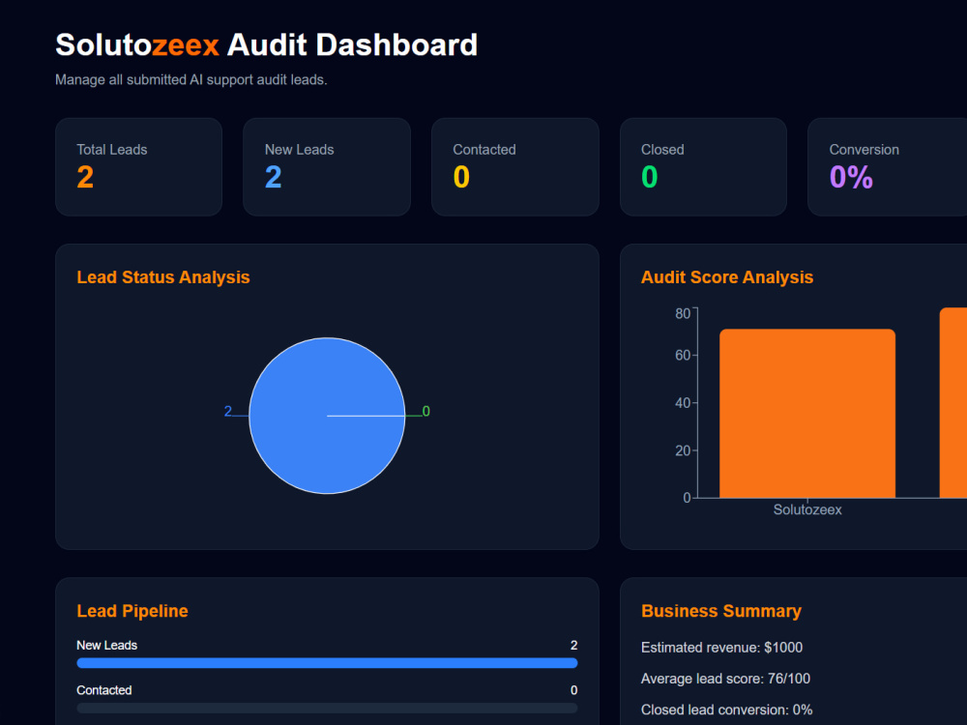The image size is (967, 725).
Task: Click 'Closed lead conversion: 0%' text
Action: [726, 710]
